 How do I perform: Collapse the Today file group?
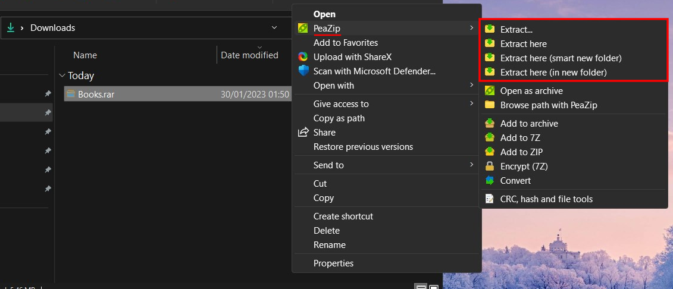tap(62, 76)
